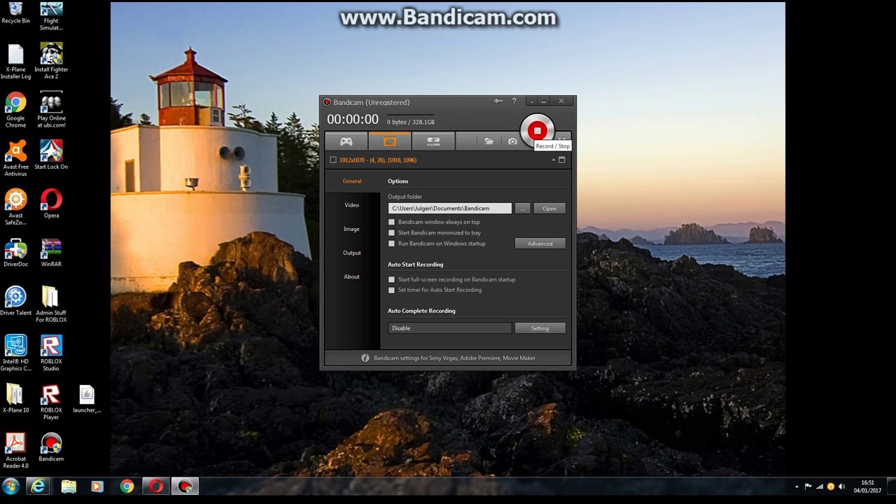Open the output folder icon in Bandicam toolbar
The height and width of the screenshot is (504, 896).
point(489,141)
